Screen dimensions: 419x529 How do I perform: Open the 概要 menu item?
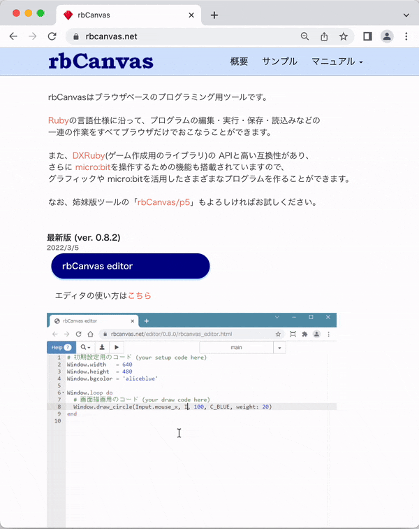coord(239,62)
